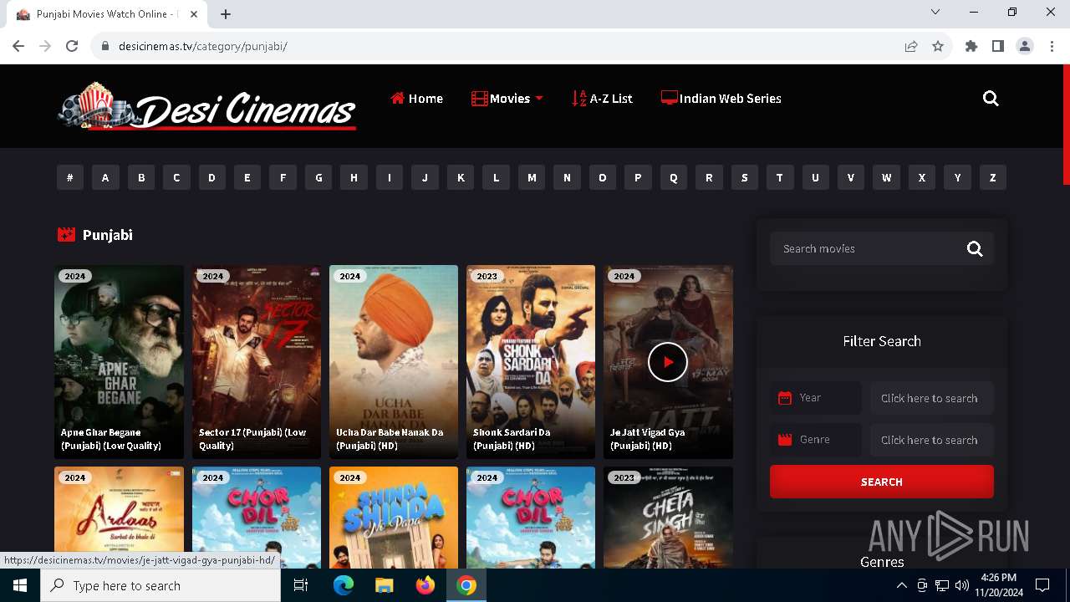Screen dimensions: 1070x602
Task: Filter movies by letter B
Action: click(141, 177)
